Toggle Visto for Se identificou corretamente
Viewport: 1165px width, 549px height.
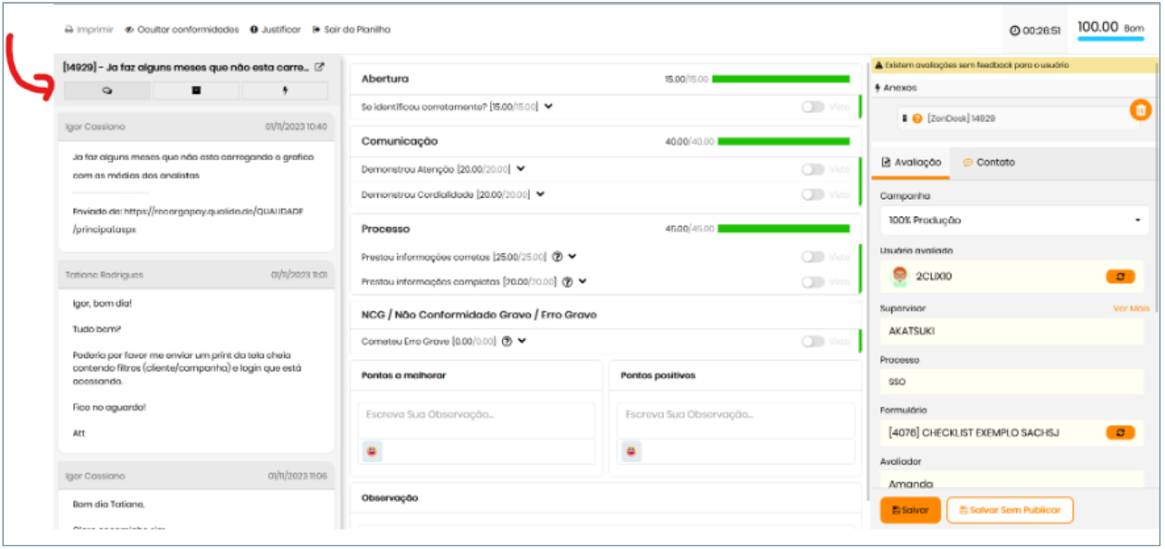tap(813, 107)
